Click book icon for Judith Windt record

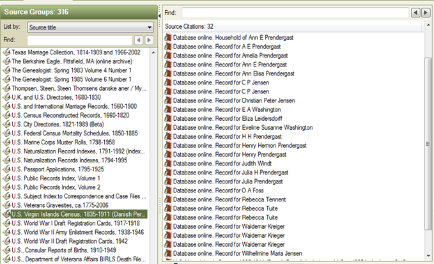pyautogui.click(x=167, y=163)
